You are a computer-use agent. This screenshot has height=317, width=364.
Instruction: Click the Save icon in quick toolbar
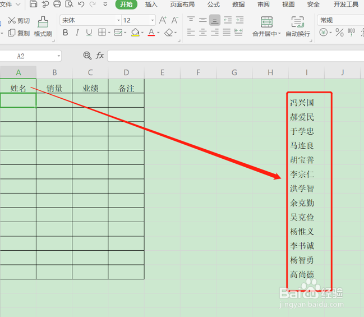pyautogui.click(x=34, y=4)
